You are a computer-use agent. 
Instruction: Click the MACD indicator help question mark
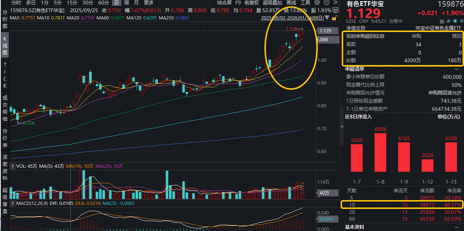click(x=13, y=203)
